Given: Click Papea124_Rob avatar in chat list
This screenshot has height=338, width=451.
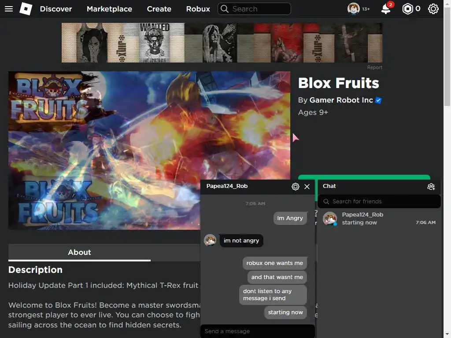Looking at the screenshot, I should pos(330,219).
